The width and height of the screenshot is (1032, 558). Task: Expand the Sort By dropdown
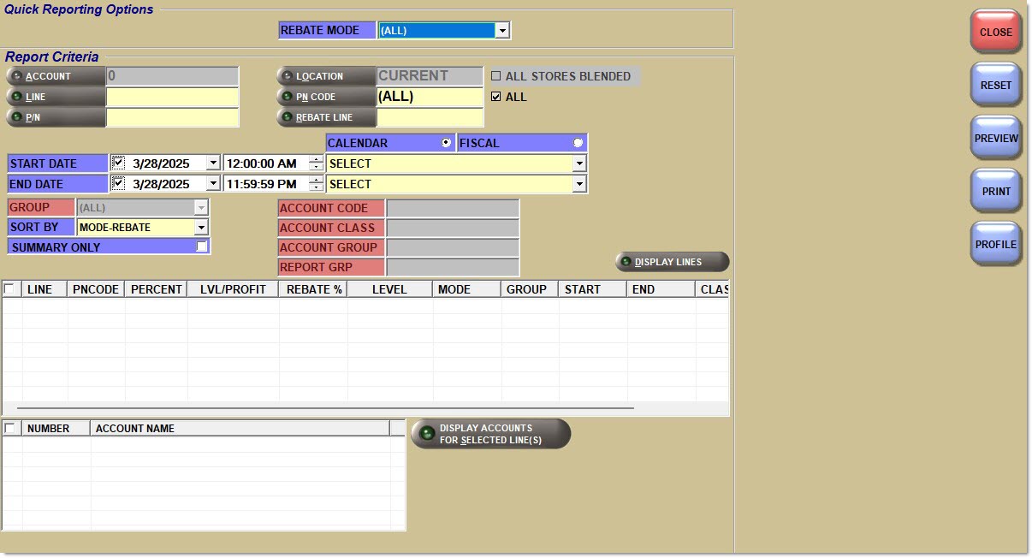(x=201, y=228)
